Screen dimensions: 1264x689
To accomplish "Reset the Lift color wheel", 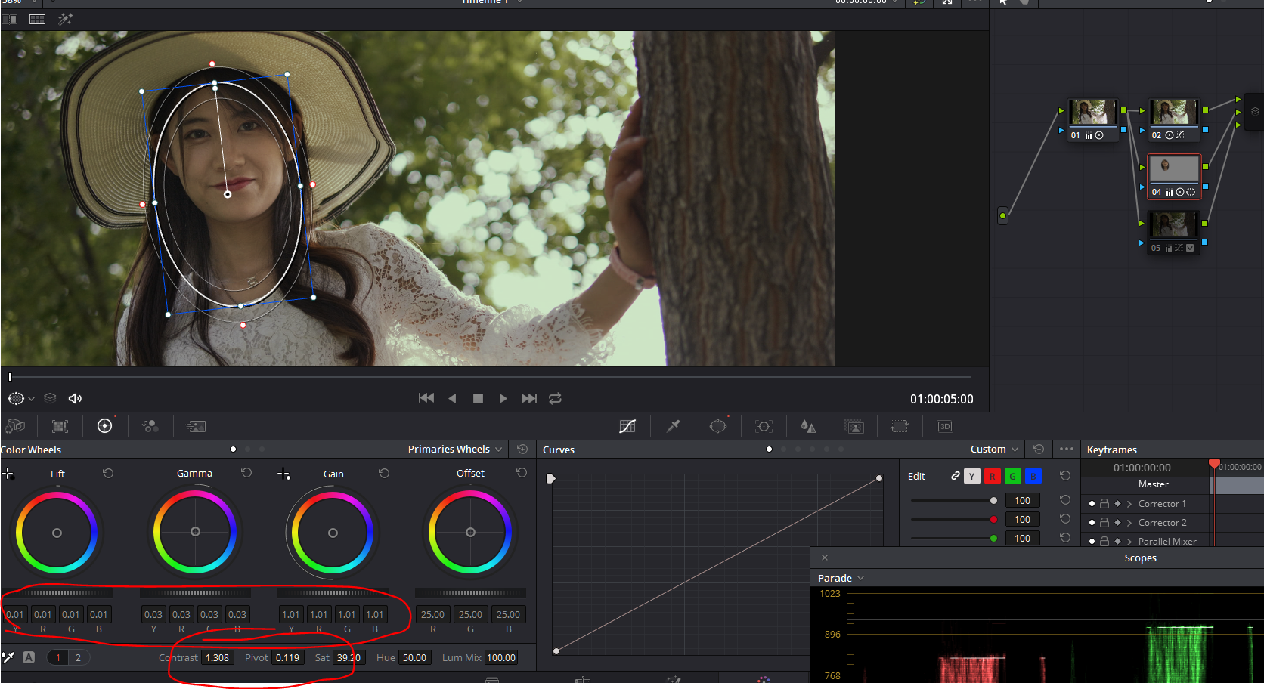I will [108, 473].
